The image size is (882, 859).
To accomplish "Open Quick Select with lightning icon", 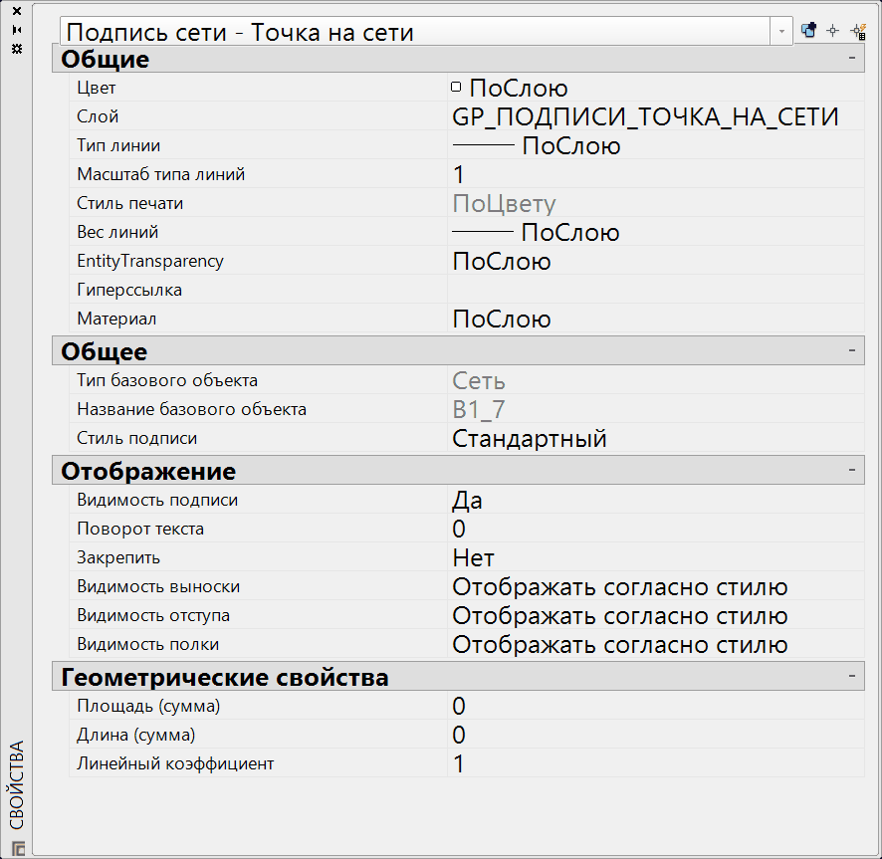I will coord(858,31).
